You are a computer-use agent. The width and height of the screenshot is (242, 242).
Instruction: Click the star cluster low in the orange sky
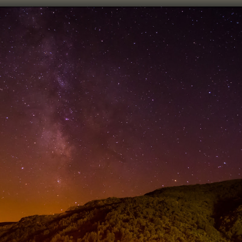coord(59,181)
